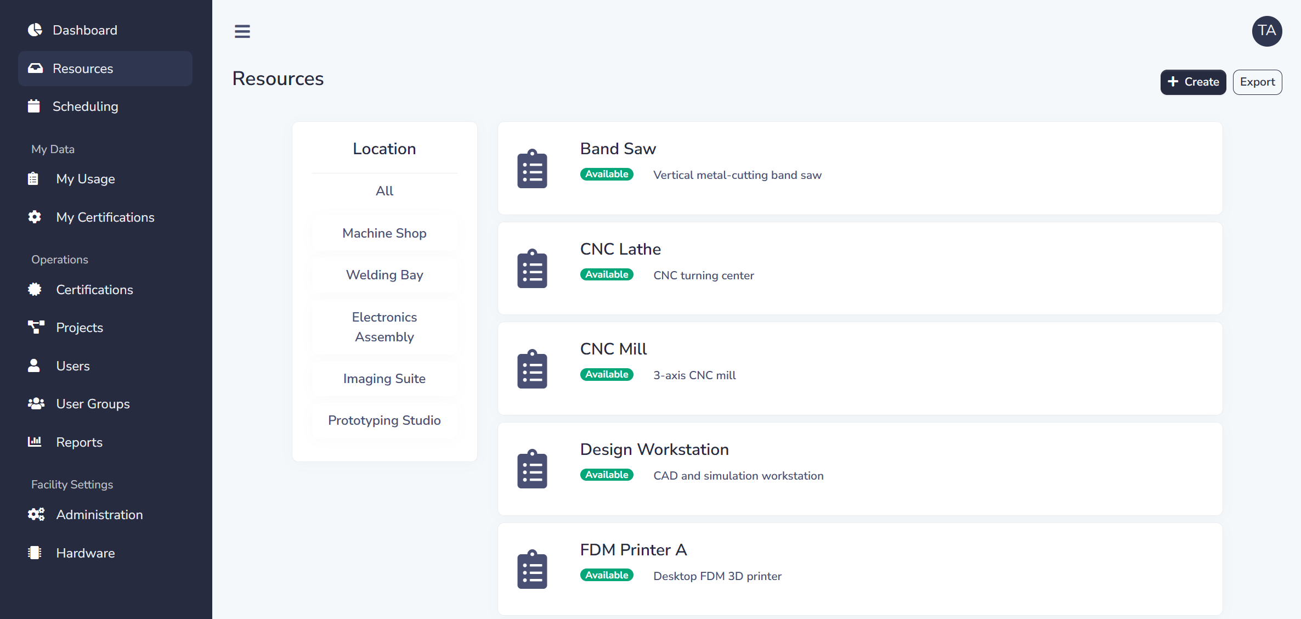This screenshot has height=619, width=1301.
Task: Toggle sidebar with the hamburger menu icon
Action: coord(242,31)
